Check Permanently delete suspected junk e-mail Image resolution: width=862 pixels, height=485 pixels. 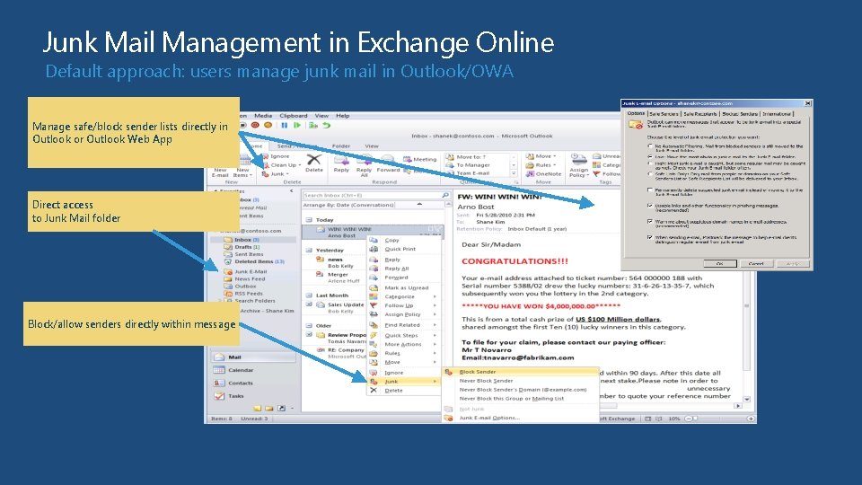[650, 190]
